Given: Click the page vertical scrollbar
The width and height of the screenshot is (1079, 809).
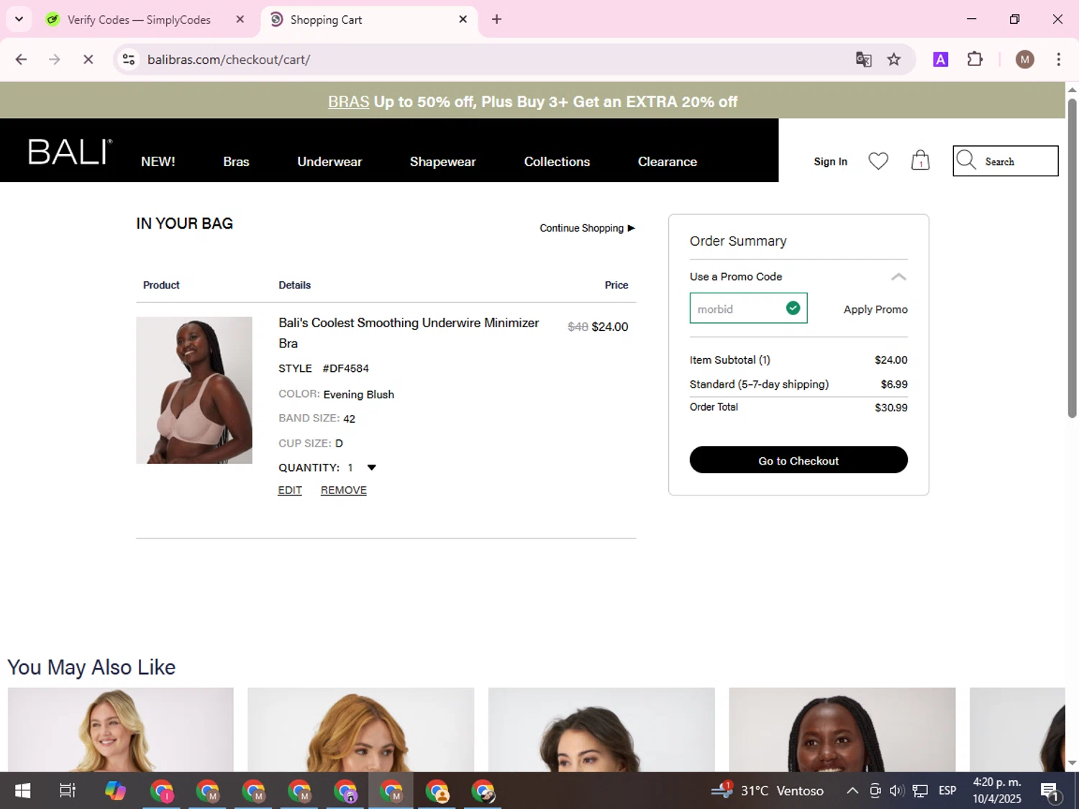Looking at the screenshot, I should click(1072, 257).
